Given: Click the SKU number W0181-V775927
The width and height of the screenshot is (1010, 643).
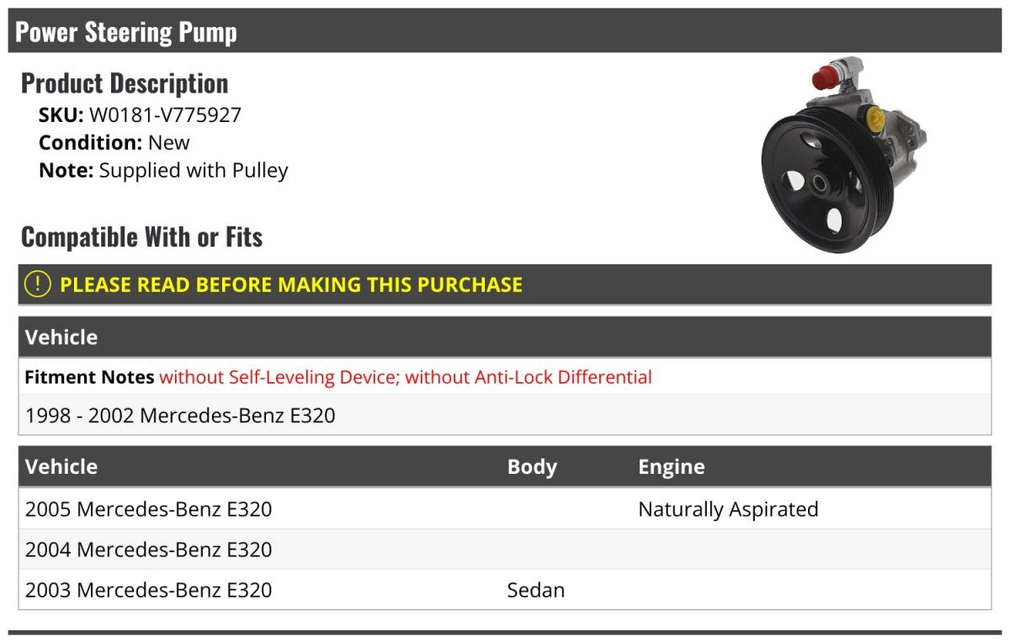Looking at the screenshot, I should point(165,114).
